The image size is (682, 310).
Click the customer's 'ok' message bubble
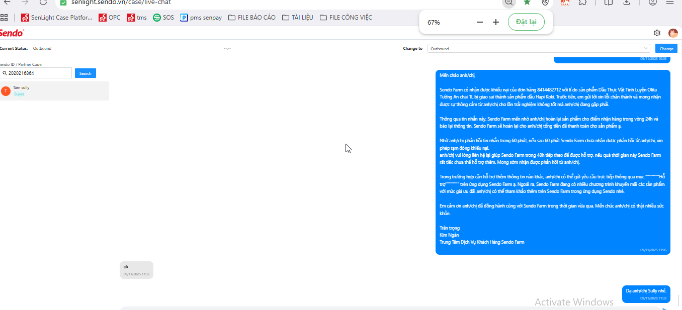(x=136, y=270)
